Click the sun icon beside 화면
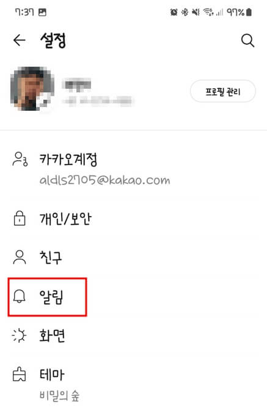The image size is (267, 410). [x=20, y=335]
